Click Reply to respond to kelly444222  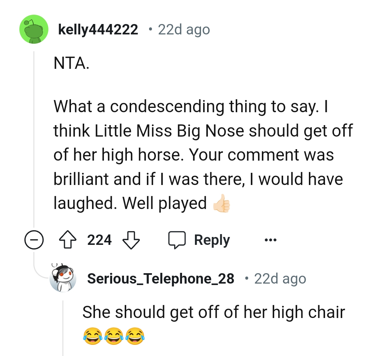pos(212,239)
